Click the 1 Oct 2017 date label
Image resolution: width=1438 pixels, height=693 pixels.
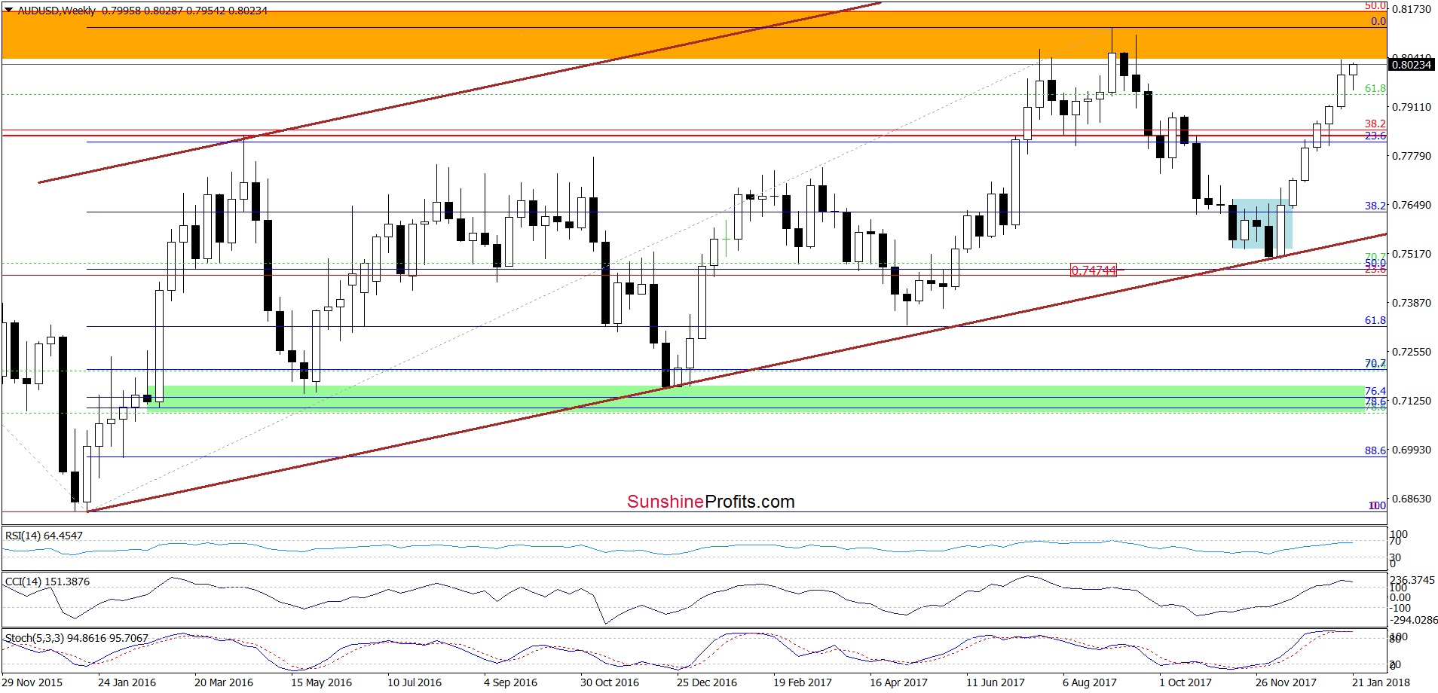click(1186, 682)
